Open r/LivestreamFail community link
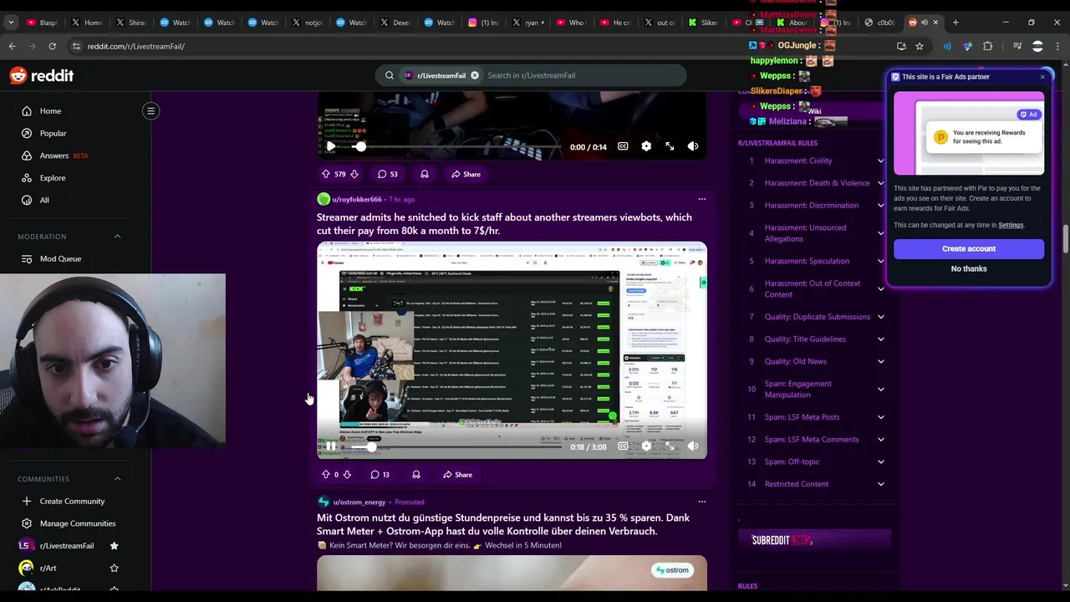 [67, 545]
